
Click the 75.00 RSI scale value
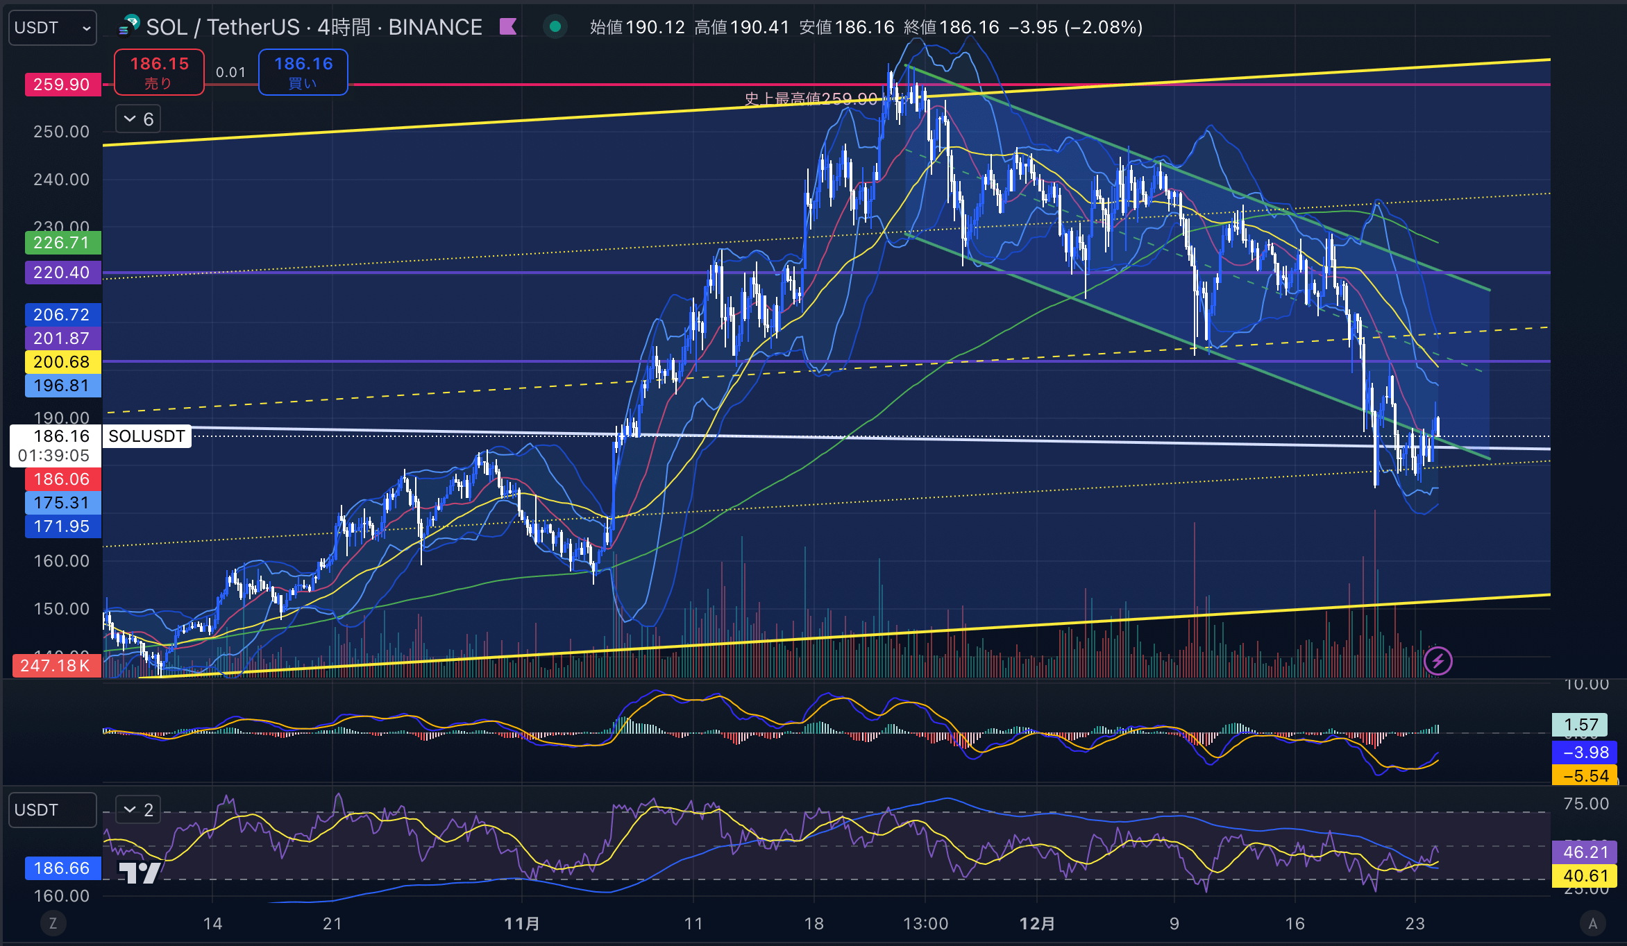1586,804
